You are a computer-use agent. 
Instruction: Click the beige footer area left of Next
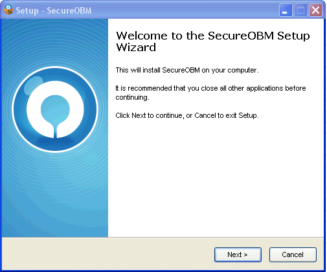click(x=108, y=255)
